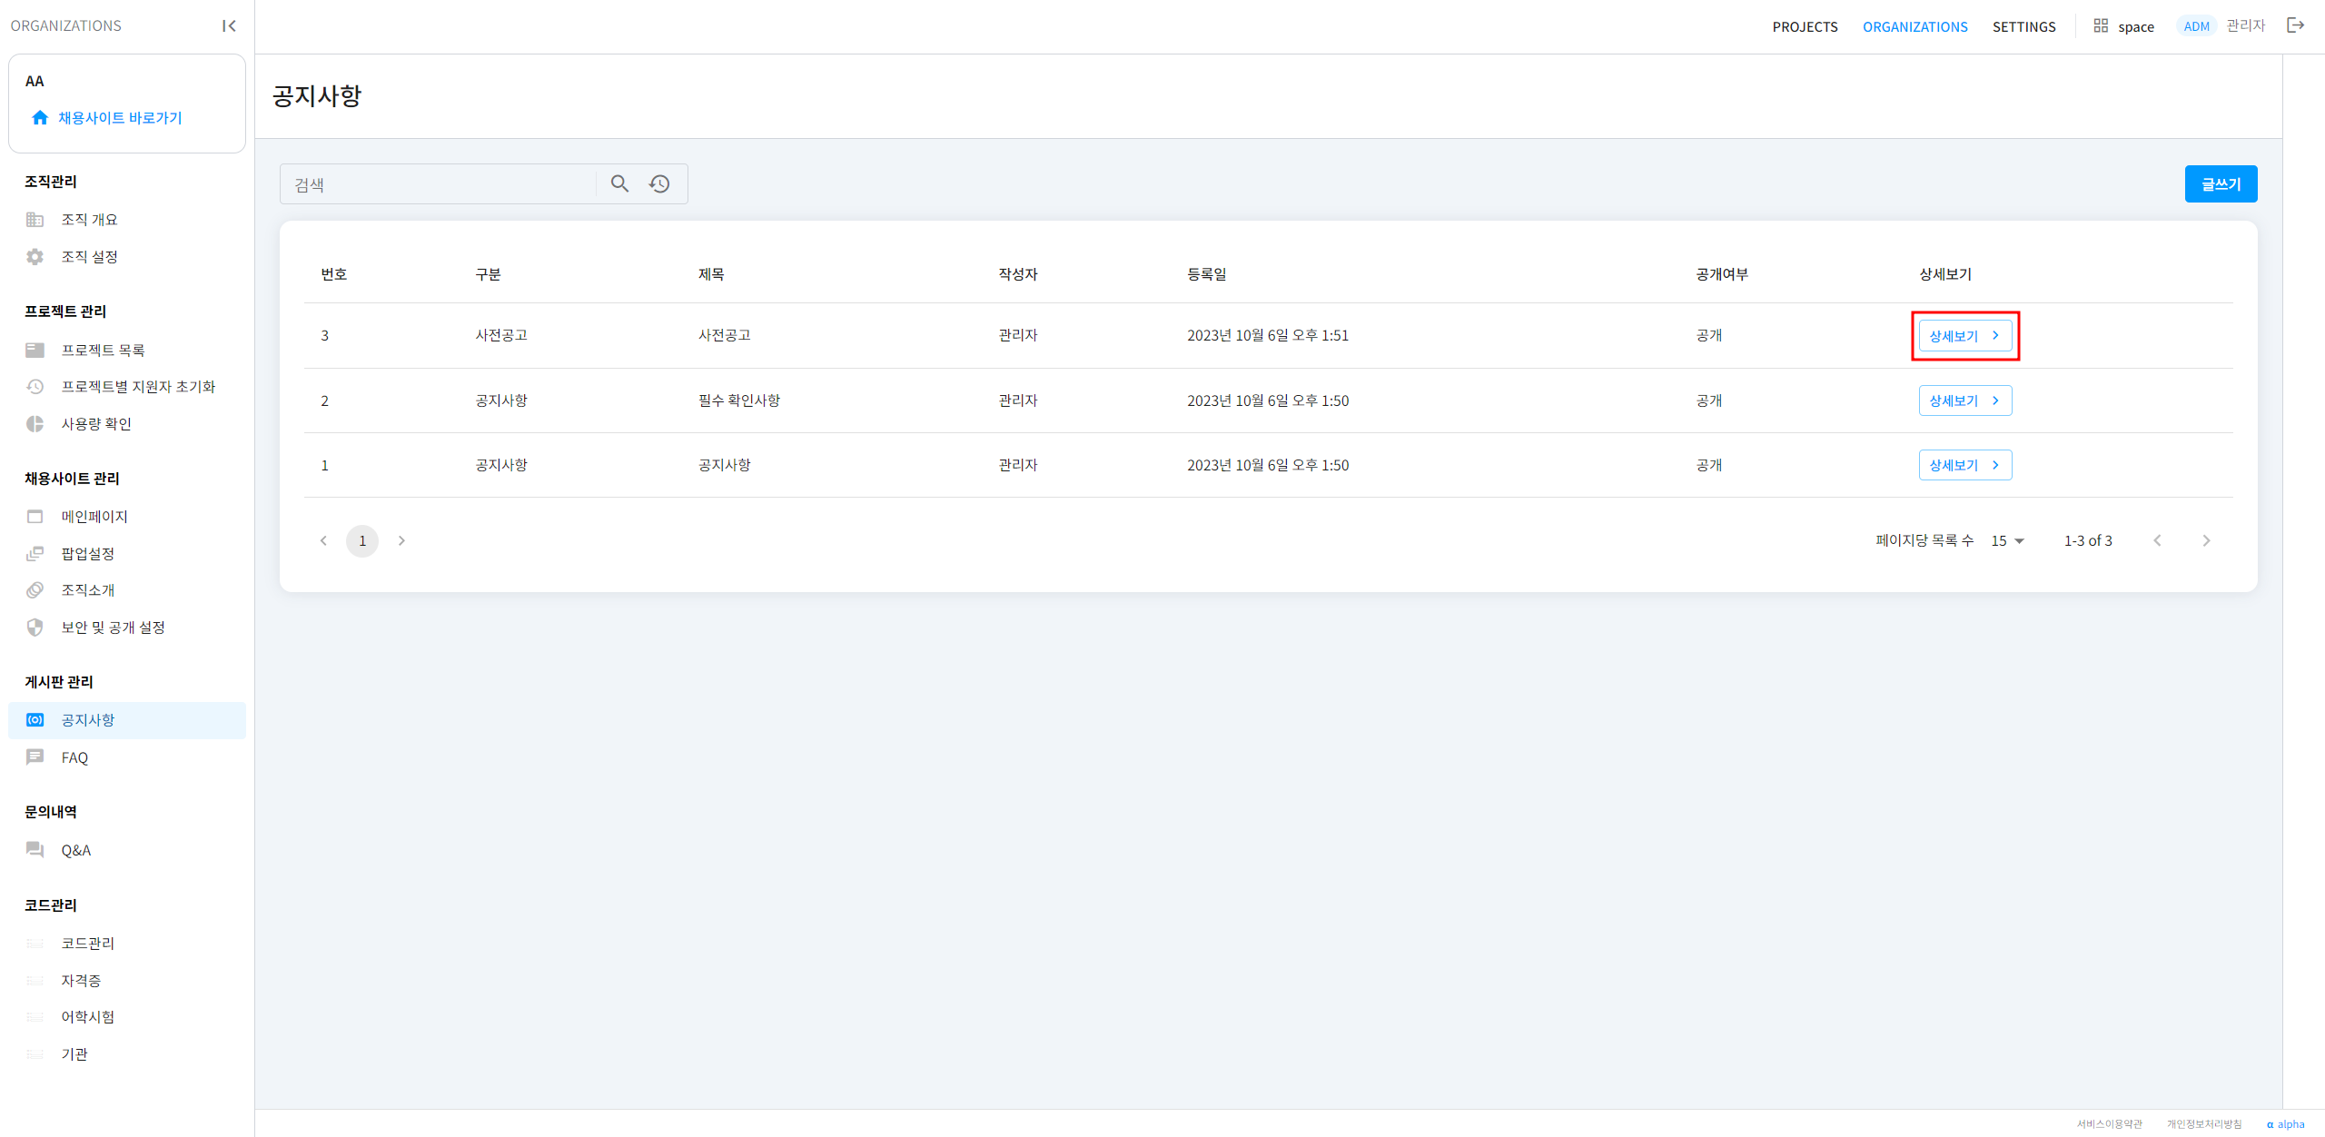Open the 페이지당 목록 수 dropdown

tap(2008, 540)
